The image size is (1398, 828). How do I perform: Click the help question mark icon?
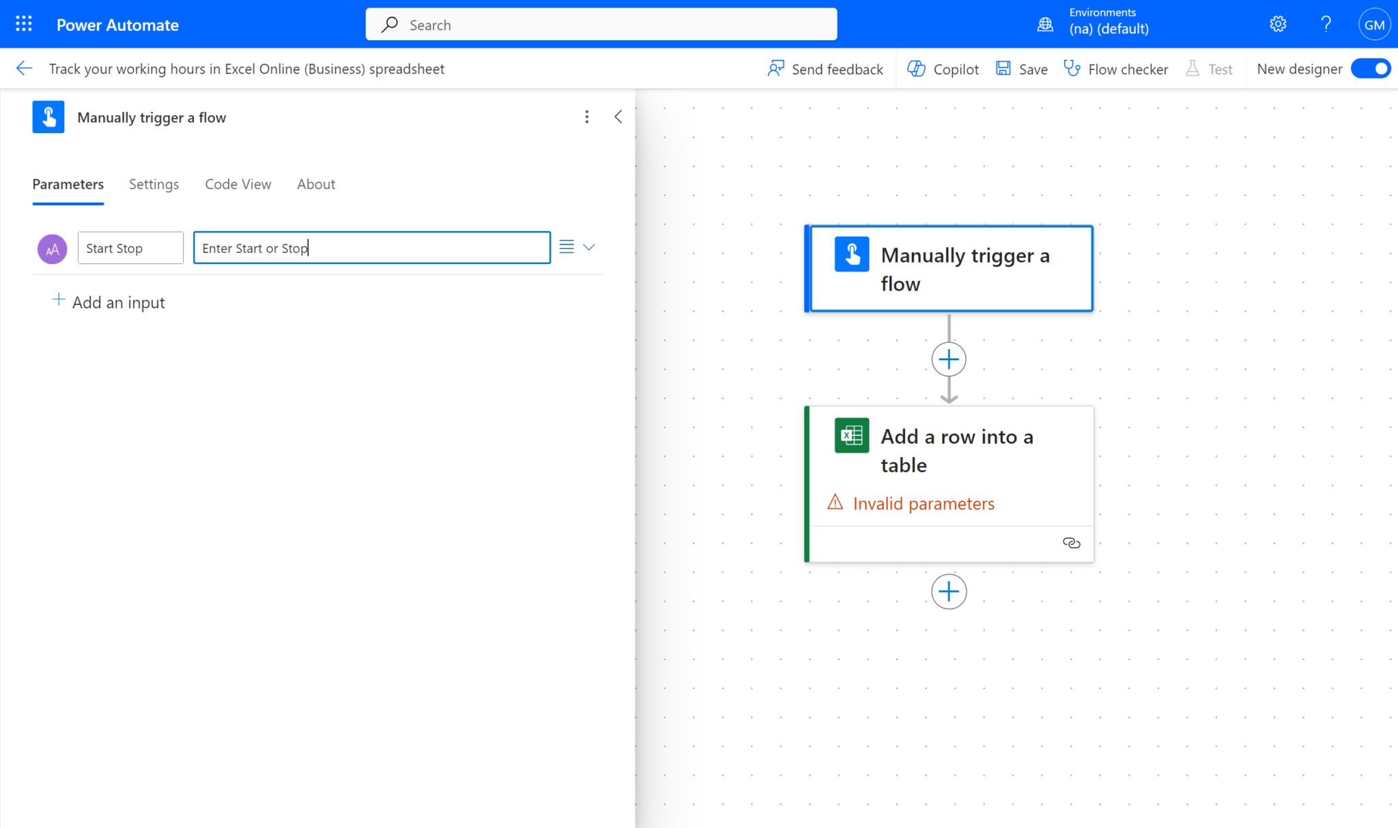coord(1326,25)
